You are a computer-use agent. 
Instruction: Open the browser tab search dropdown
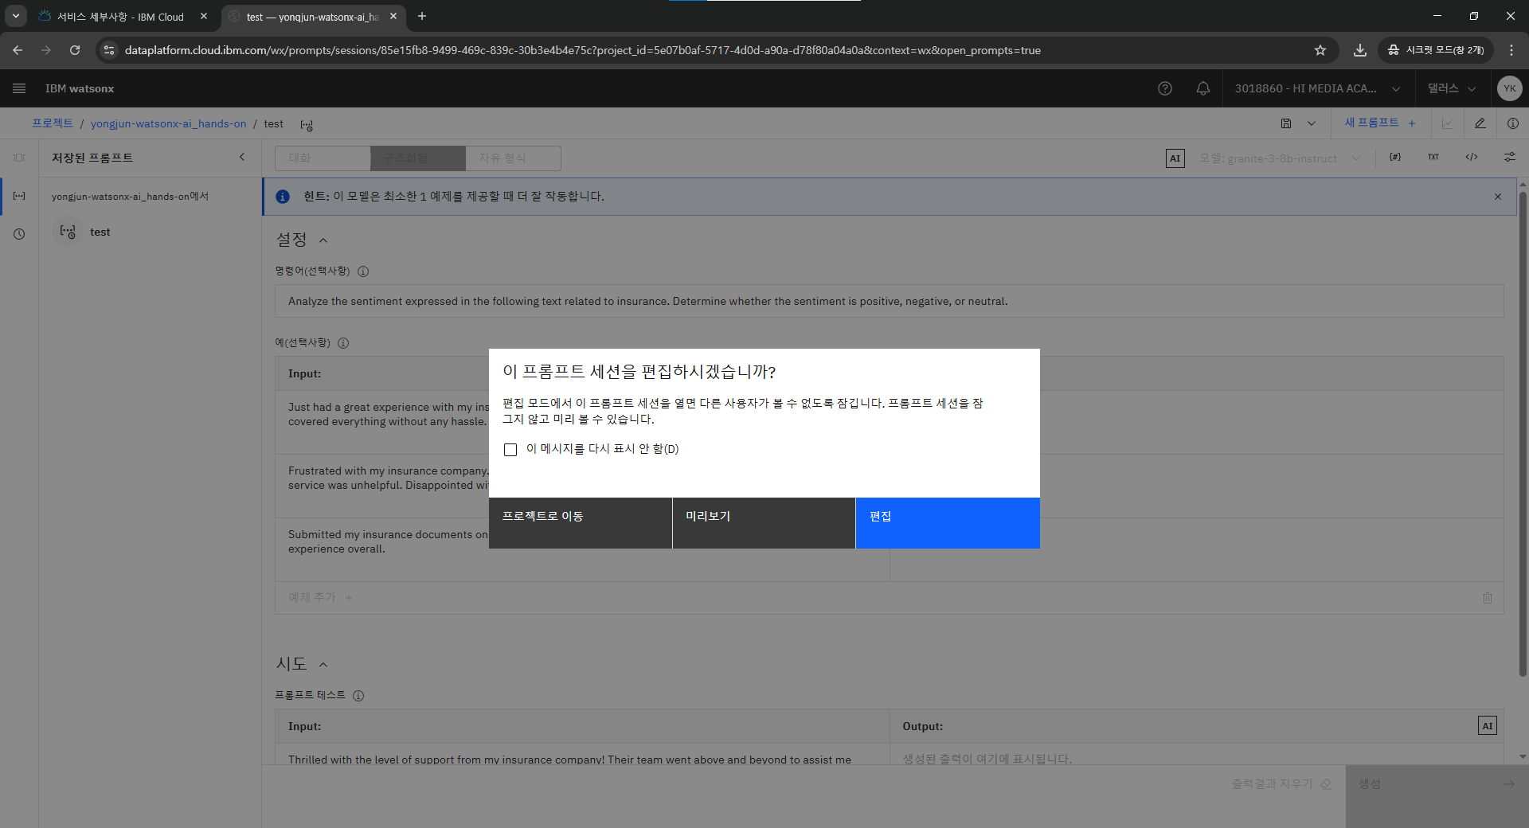[16, 16]
